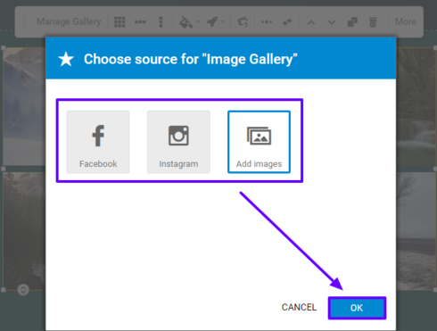Image resolution: width=437 pixels, height=331 pixels.
Task: Click the horizontal three-dots icon after the grid icon
Action: point(140,21)
